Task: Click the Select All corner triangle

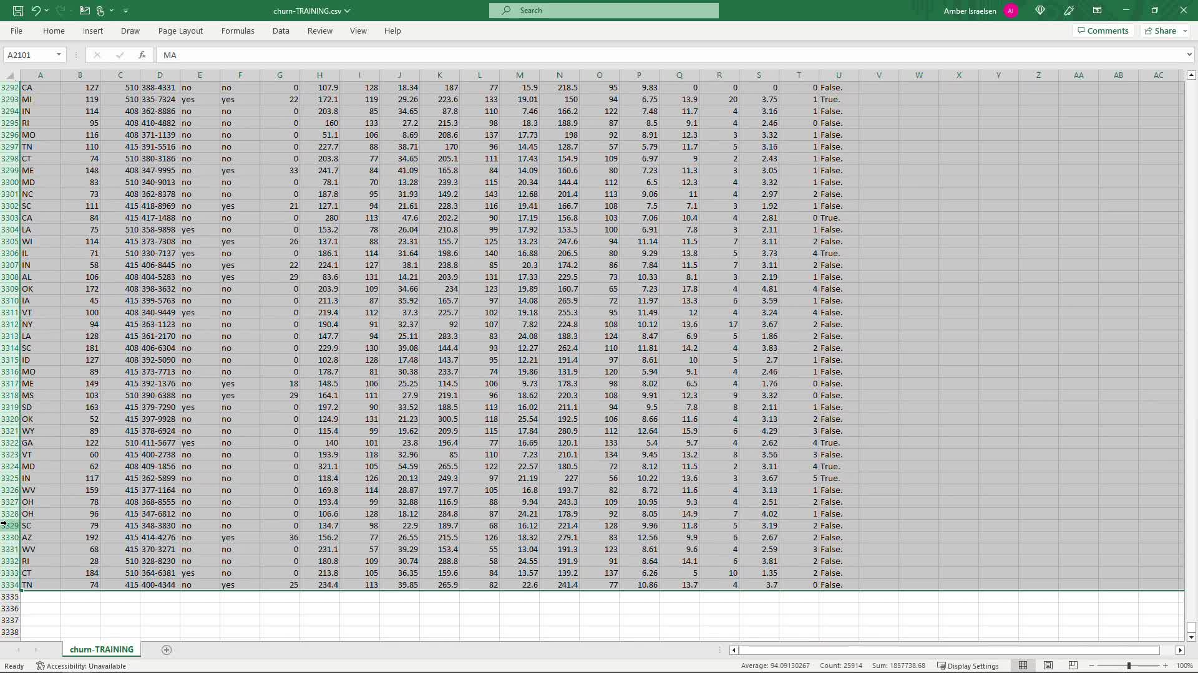Action: (x=10, y=75)
